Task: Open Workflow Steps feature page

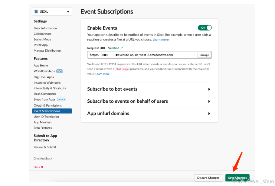Action: click(x=44, y=71)
